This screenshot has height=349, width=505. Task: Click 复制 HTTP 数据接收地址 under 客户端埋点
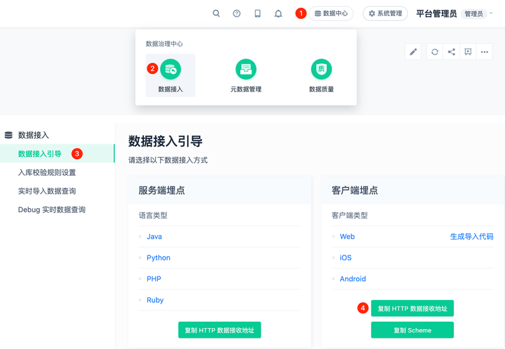click(x=412, y=309)
